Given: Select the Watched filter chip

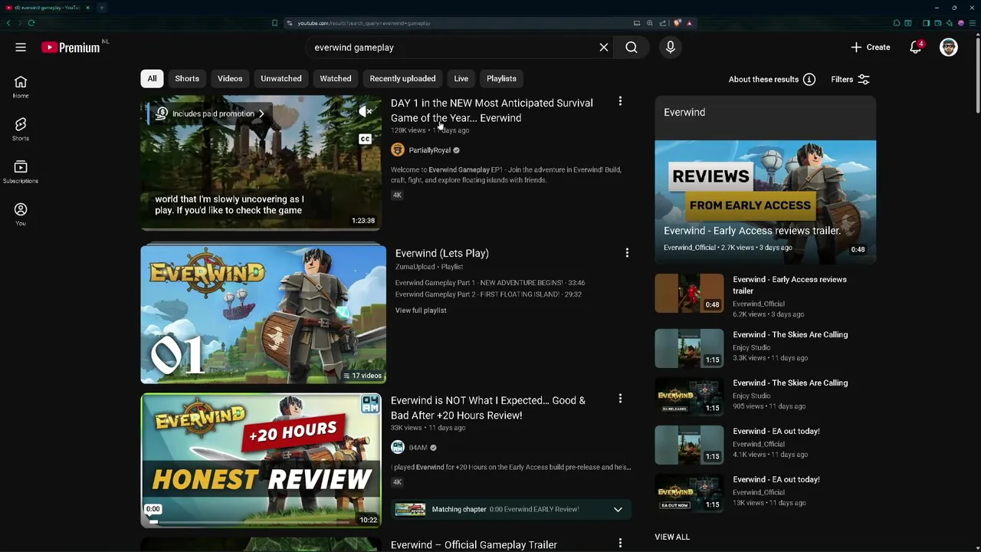Looking at the screenshot, I should point(336,78).
